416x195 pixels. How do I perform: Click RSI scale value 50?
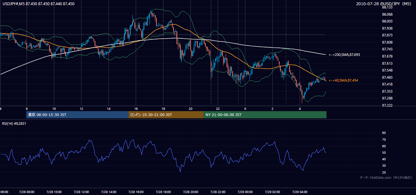[384, 152]
